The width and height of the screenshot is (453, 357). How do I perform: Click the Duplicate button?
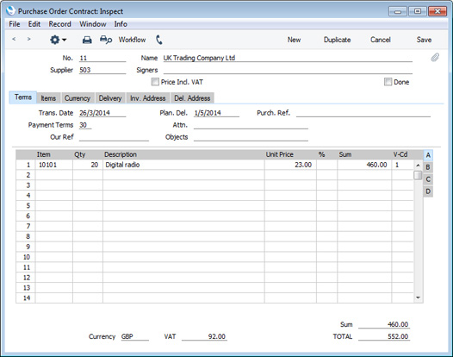coord(337,40)
